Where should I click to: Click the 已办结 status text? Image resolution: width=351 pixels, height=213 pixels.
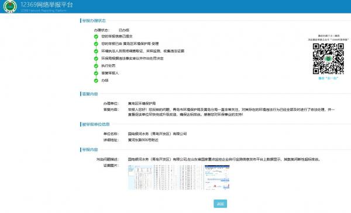click(x=124, y=30)
